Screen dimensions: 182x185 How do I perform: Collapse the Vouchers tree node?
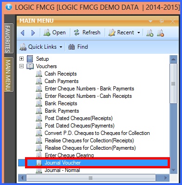22,66
